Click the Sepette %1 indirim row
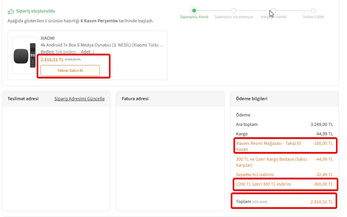347x217 pixels. tap(284, 175)
